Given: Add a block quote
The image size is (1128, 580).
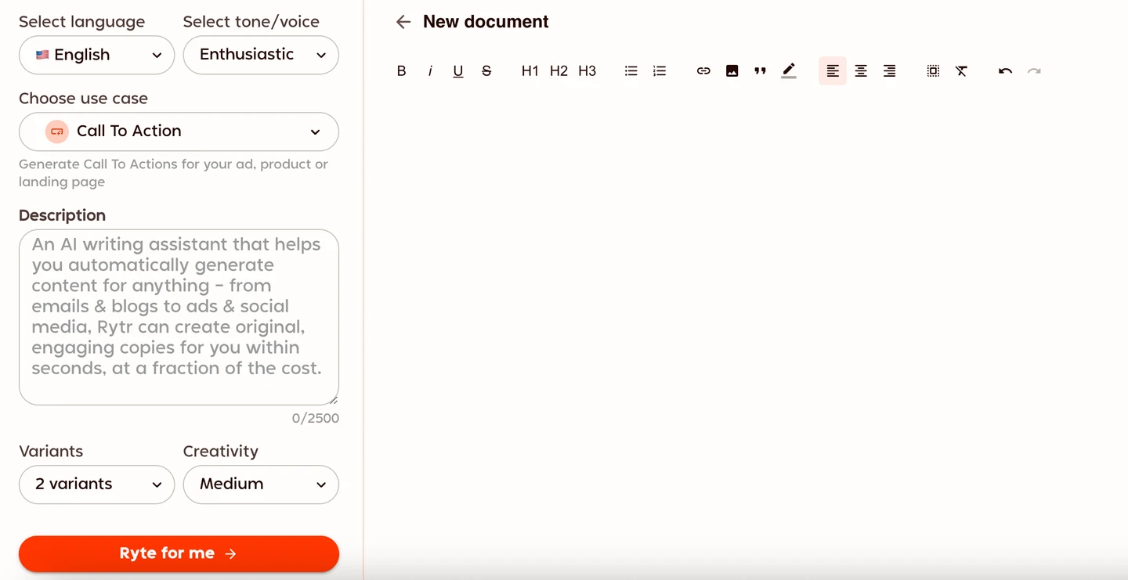Looking at the screenshot, I should 760,71.
